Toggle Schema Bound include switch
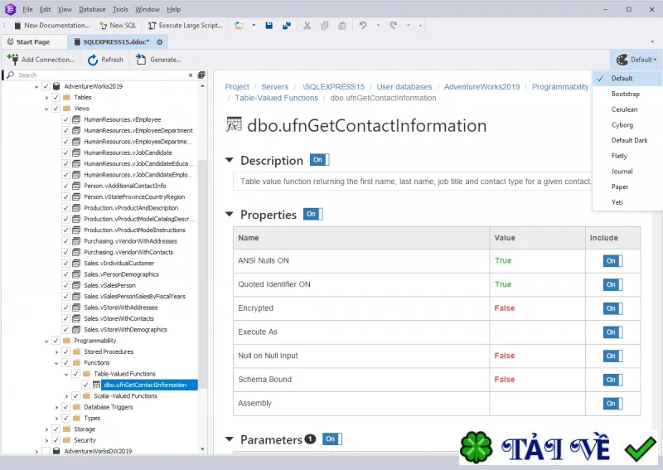This screenshot has height=470, width=663. tap(612, 380)
